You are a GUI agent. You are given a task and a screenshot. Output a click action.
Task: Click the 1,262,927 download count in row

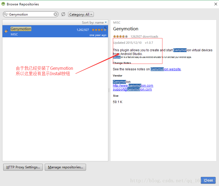coord(83,30)
